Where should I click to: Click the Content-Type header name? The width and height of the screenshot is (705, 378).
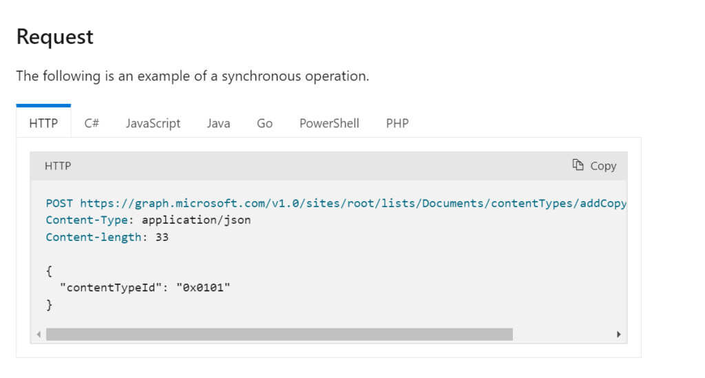point(87,220)
